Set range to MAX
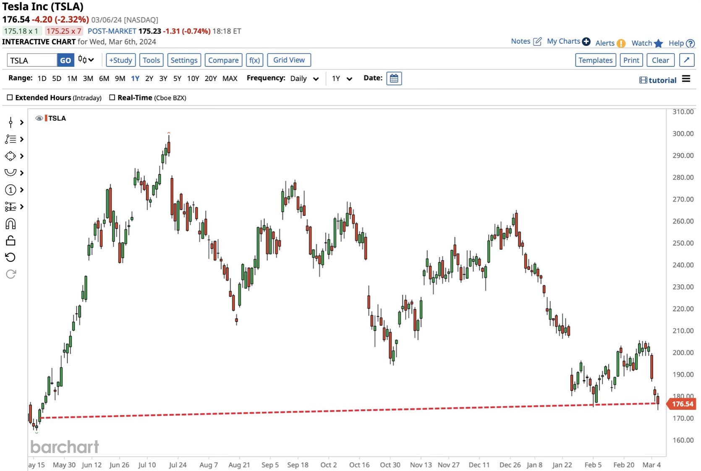701x471 pixels. (230, 78)
